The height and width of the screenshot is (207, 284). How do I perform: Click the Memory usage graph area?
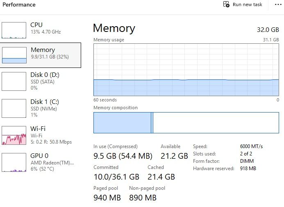pos(186,70)
